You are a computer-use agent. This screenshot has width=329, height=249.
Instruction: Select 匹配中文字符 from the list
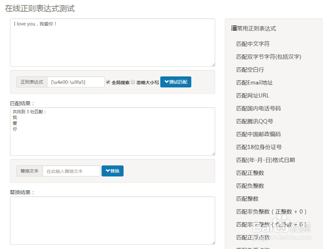[253, 44]
